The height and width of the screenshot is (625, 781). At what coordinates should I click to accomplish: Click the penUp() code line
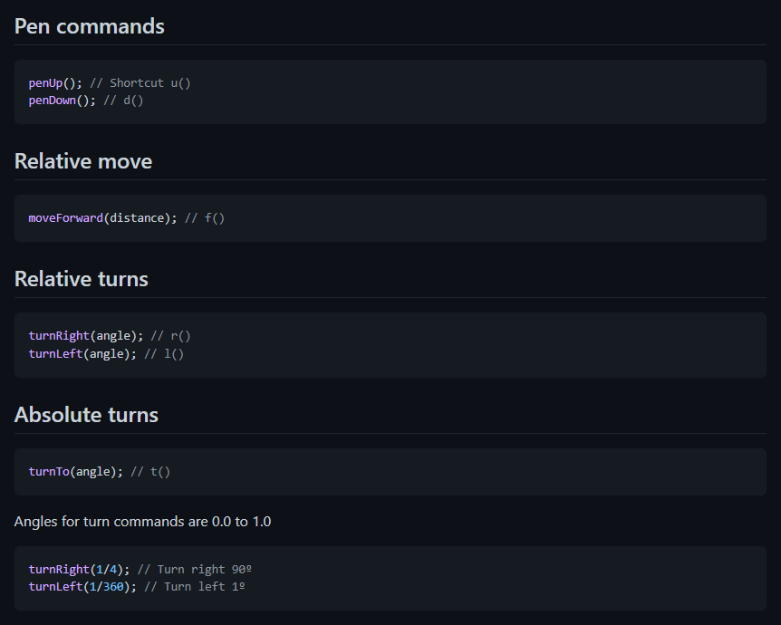coord(110,83)
